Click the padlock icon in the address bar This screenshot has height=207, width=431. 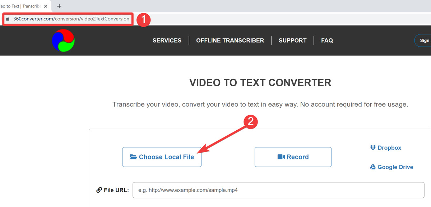8,19
